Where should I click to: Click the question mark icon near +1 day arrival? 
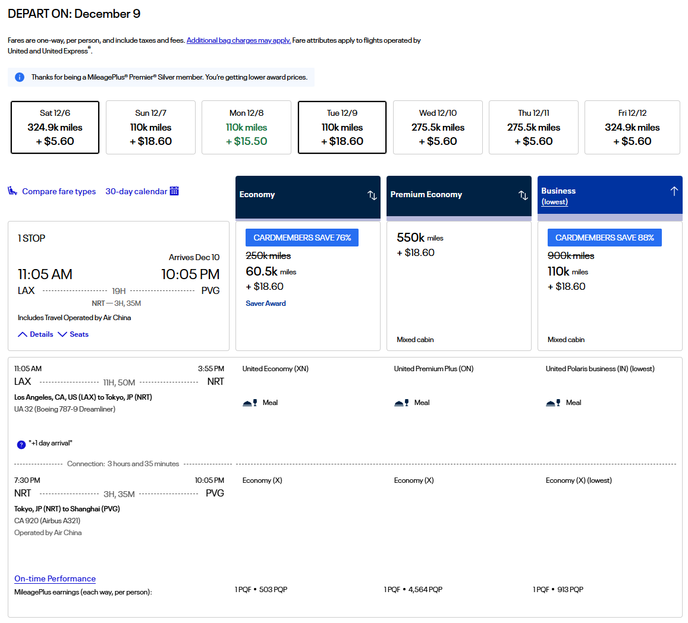pyautogui.click(x=21, y=444)
